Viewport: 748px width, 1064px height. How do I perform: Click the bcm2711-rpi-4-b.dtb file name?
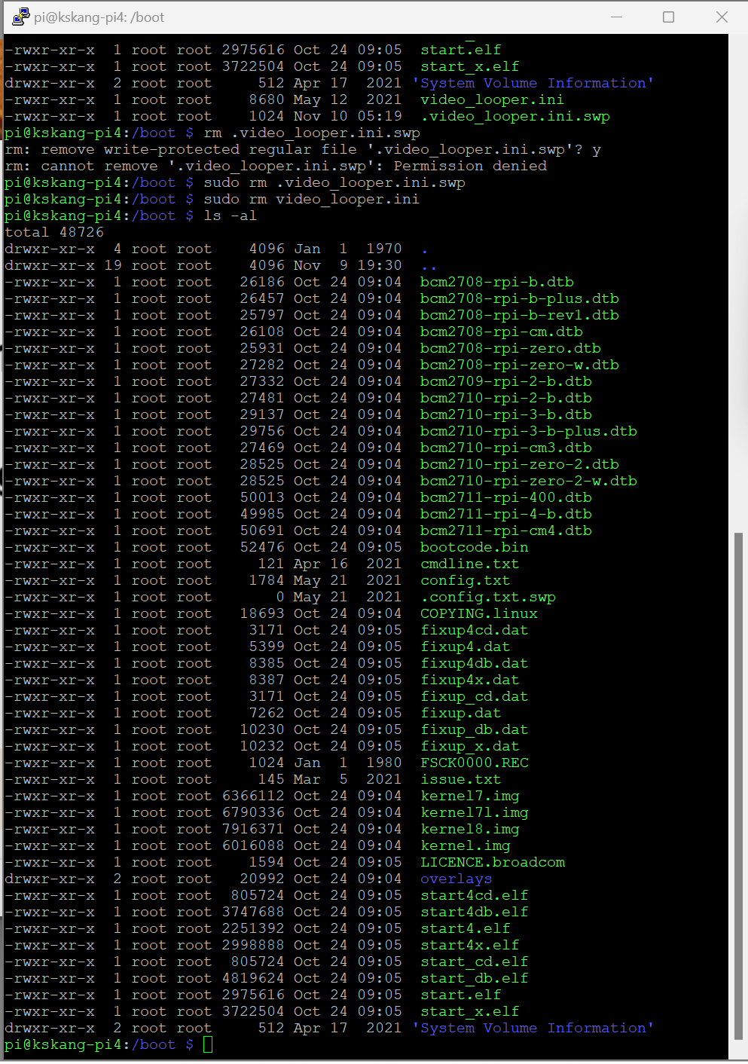coord(505,514)
